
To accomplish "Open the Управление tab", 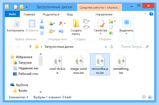I will 104,14.
